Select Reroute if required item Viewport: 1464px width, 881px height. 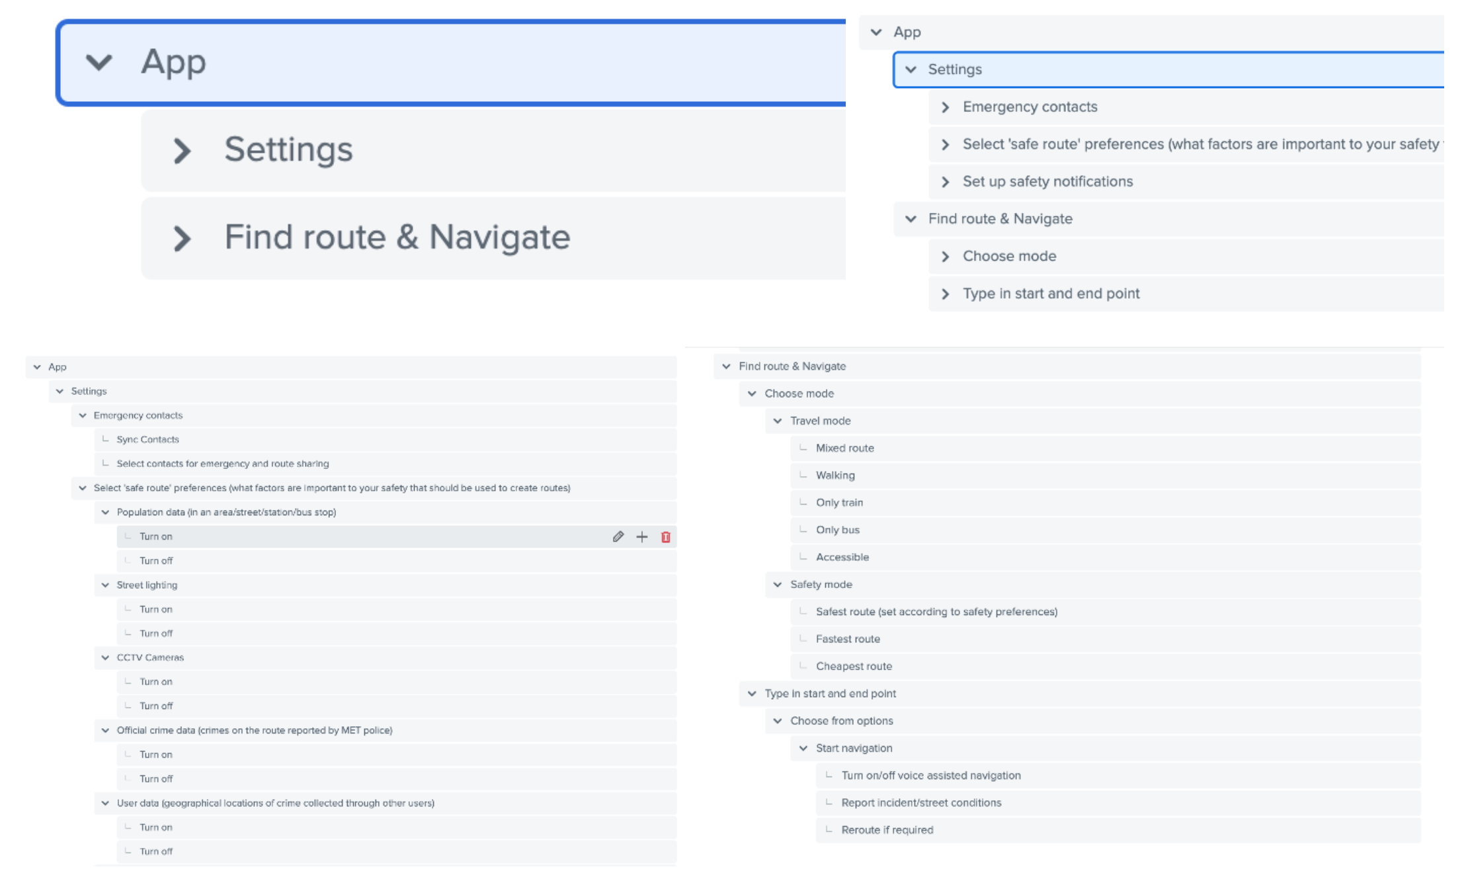click(887, 830)
